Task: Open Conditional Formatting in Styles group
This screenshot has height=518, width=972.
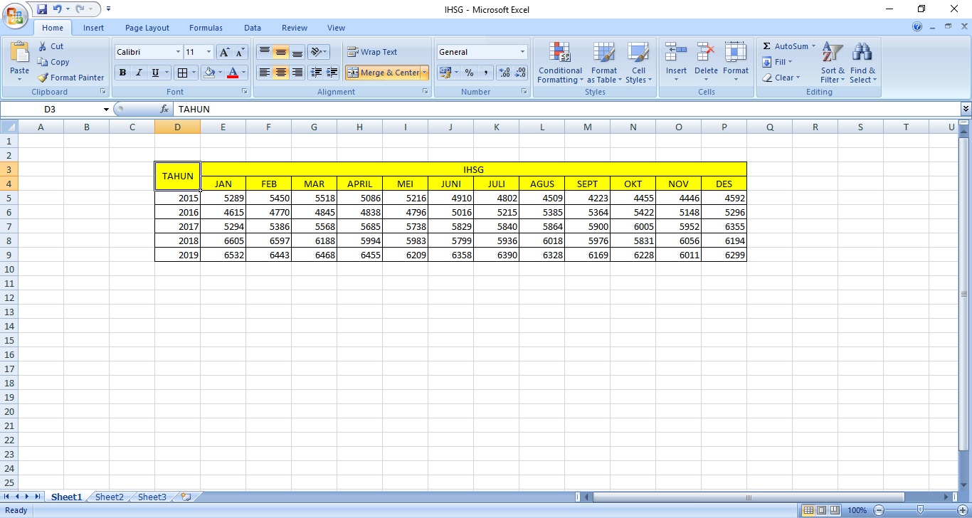Action: pyautogui.click(x=560, y=63)
